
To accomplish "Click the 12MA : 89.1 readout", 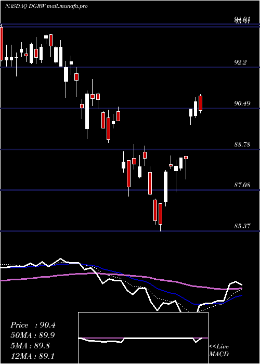I will (33, 355).
